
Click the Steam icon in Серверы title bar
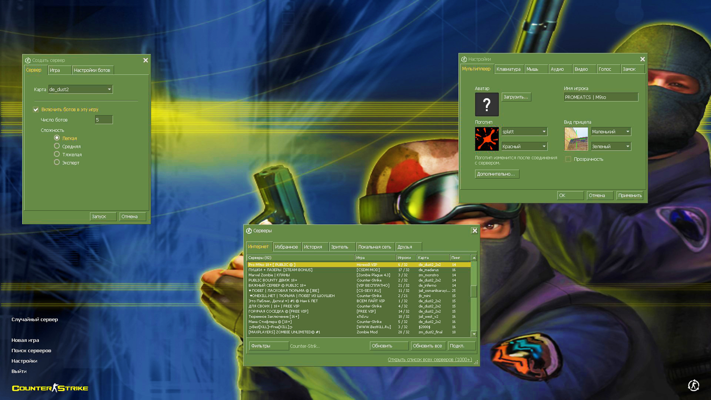point(249,231)
